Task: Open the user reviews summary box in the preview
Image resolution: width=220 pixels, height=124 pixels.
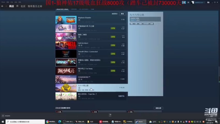Action: 145,19
